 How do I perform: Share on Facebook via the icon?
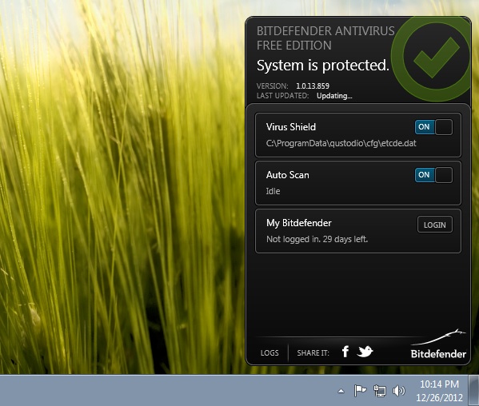(x=345, y=352)
